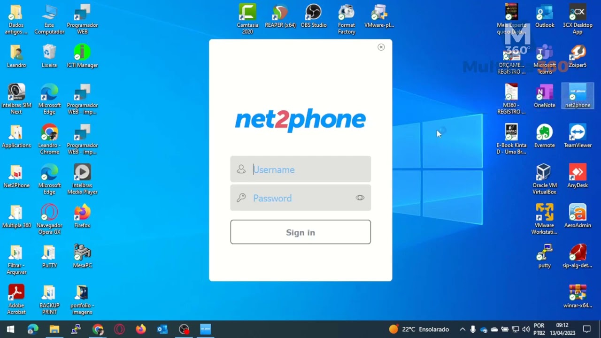The height and width of the screenshot is (338, 601).
Task: Click the Sign in button
Action: pos(300,232)
